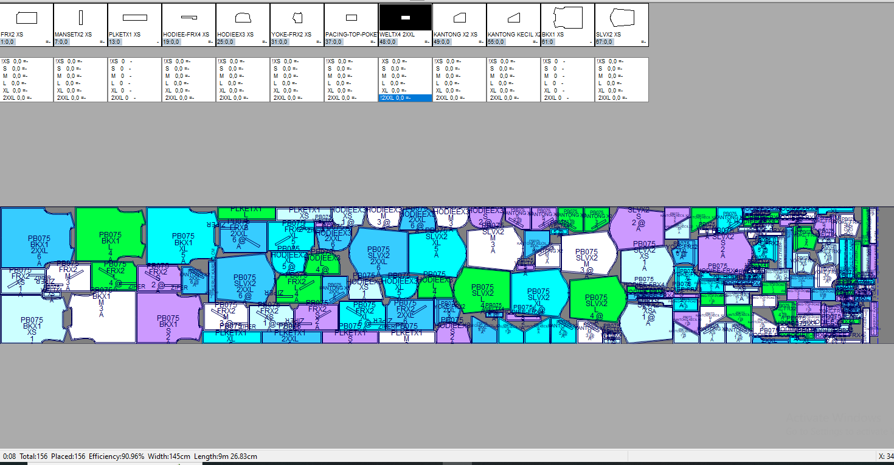Click the highlighted 2XXL row under WELTX4

(x=405, y=98)
